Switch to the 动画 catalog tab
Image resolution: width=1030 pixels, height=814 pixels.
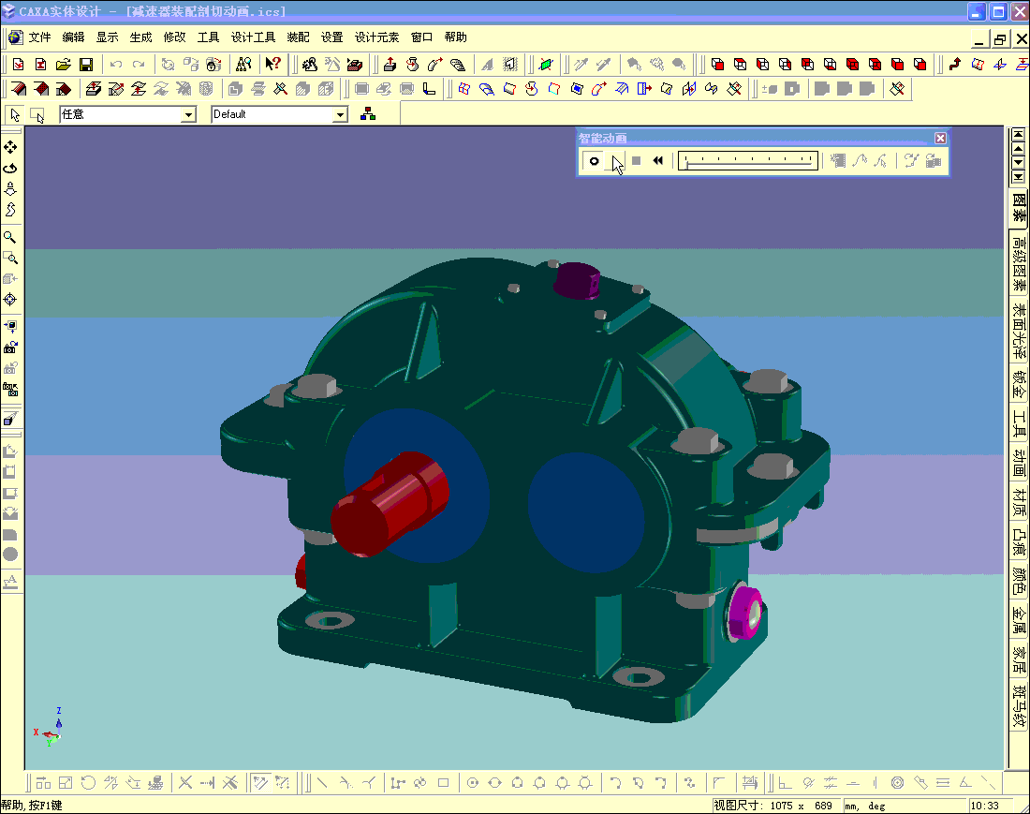coord(1018,463)
